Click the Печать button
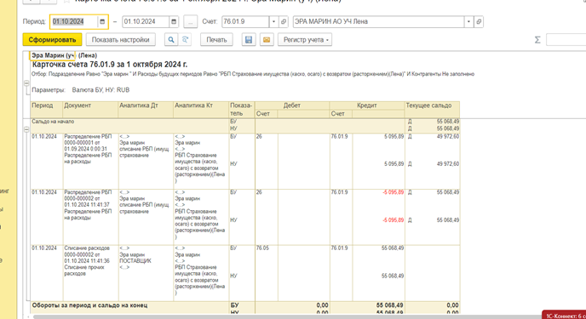The width and height of the screenshot is (586, 319). pos(216,39)
